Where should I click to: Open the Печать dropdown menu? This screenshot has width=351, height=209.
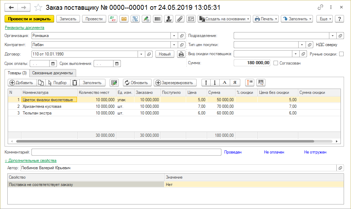(x=265, y=19)
